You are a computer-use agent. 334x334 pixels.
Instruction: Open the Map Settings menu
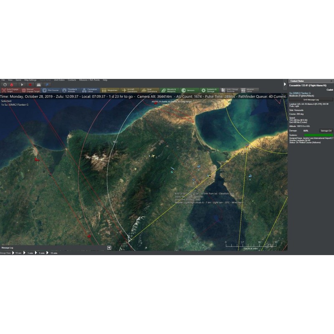30,80
